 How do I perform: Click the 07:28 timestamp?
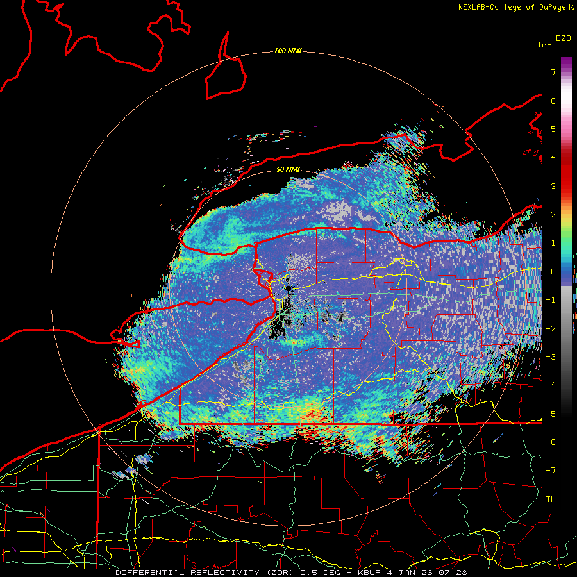pyautogui.click(x=454, y=573)
